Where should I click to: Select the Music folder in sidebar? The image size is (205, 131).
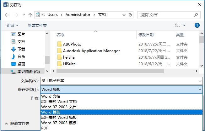pyautogui.click(x=21, y=56)
